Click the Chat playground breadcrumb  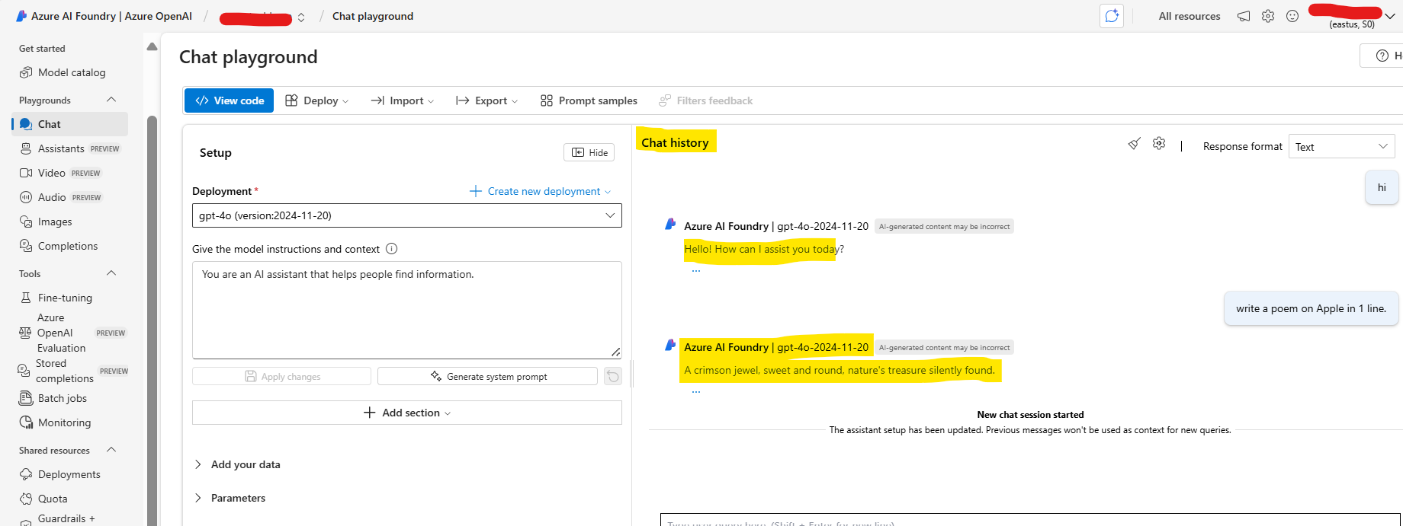point(373,16)
